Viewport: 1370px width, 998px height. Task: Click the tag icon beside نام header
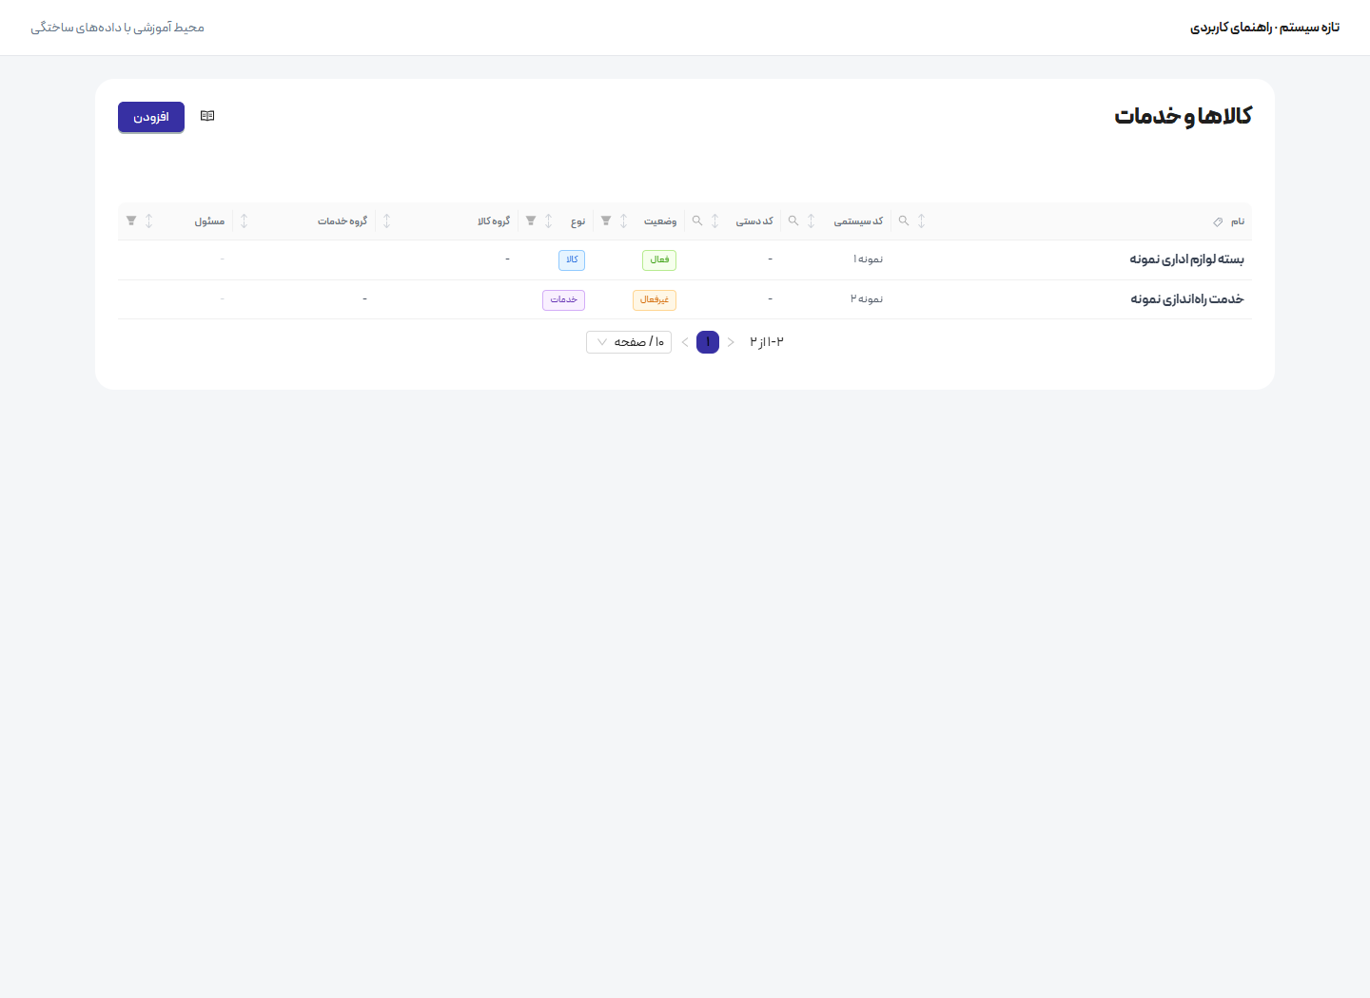pos(1218,221)
